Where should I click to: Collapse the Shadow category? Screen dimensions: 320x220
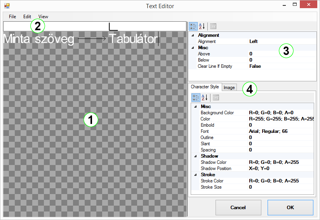pos(195,156)
